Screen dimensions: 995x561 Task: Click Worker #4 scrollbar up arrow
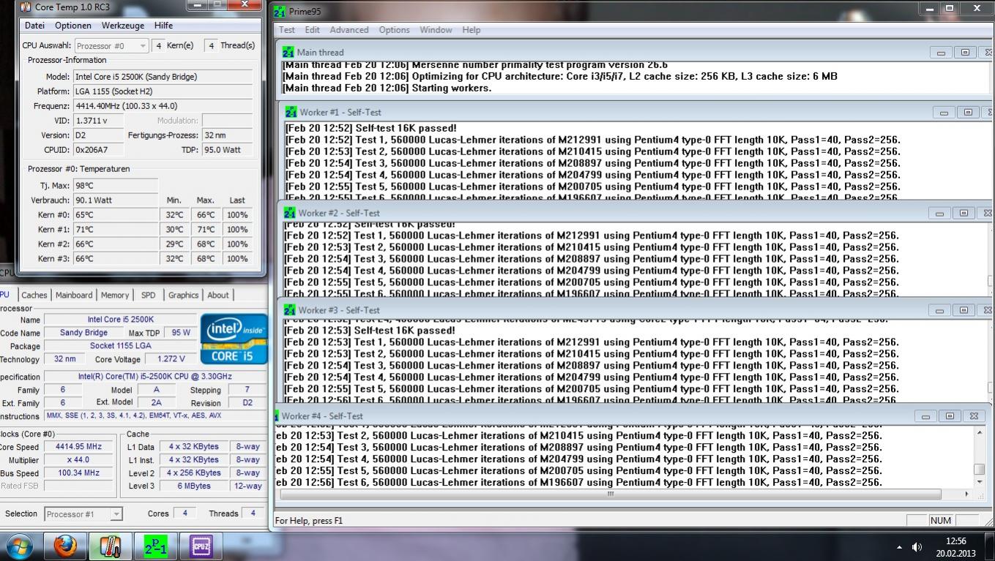pyautogui.click(x=980, y=433)
